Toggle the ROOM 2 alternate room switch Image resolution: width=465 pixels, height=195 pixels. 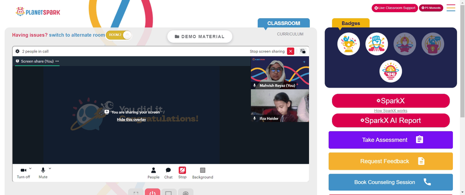[x=119, y=35]
